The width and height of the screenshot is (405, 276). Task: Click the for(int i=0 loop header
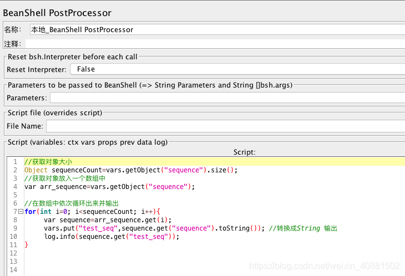pyautogui.click(x=92, y=212)
